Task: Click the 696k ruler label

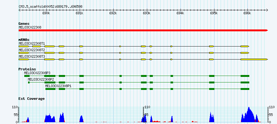Action: click(x=247, y=13)
